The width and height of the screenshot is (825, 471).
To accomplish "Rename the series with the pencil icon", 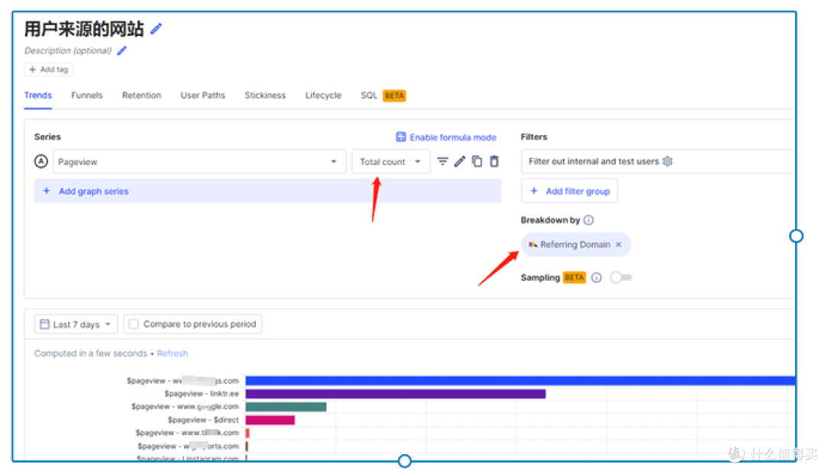I will 459,161.
